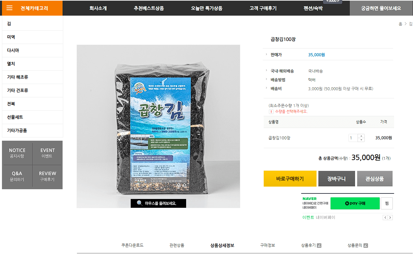Click the Naver event next arrow
Screen dimensions: 413x255
[x=390, y=218]
